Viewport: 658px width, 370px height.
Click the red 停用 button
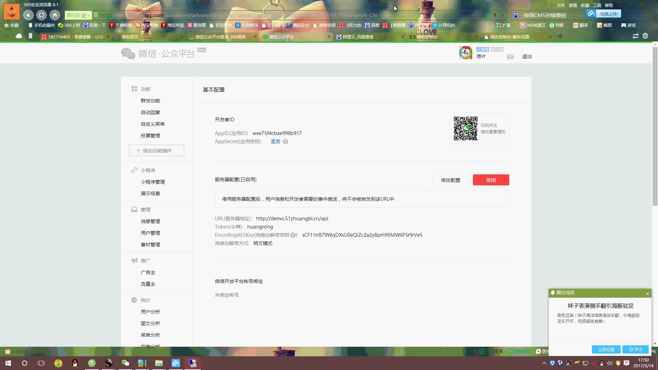click(491, 180)
